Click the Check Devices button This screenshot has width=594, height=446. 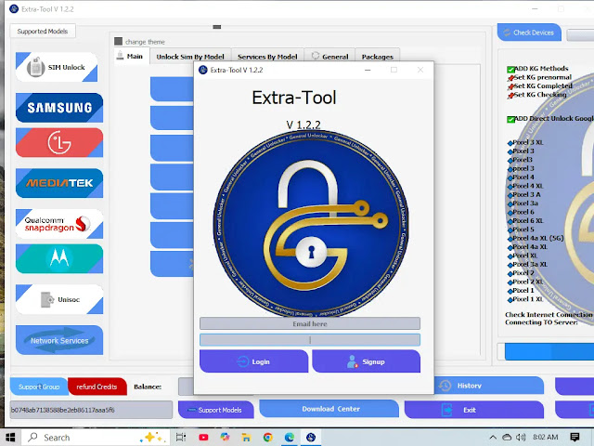click(529, 33)
